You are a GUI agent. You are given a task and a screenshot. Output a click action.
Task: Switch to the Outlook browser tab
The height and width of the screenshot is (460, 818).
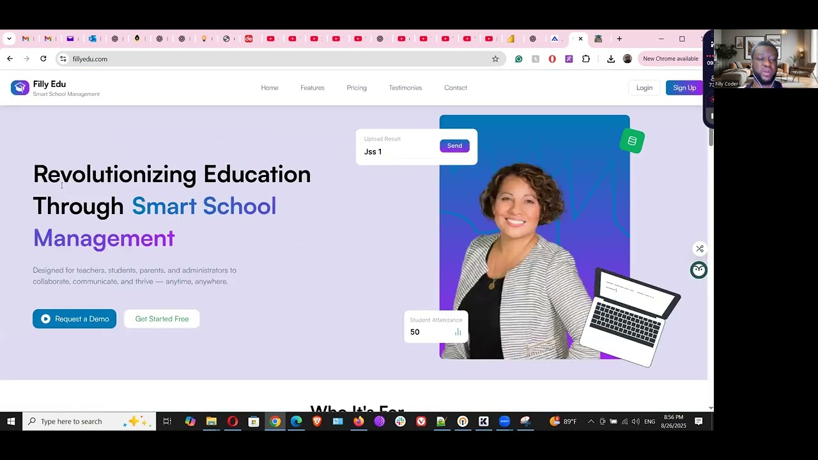pos(93,39)
